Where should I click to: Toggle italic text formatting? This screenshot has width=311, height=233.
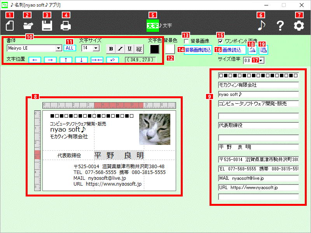[120, 49]
